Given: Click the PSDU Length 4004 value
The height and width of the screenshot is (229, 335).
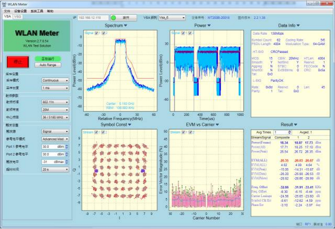Looking at the screenshot, I should [277, 44].
